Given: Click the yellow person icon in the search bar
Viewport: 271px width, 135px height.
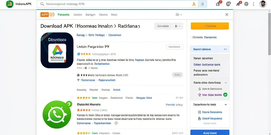Looking at the screenshot, I should (194, 4).
